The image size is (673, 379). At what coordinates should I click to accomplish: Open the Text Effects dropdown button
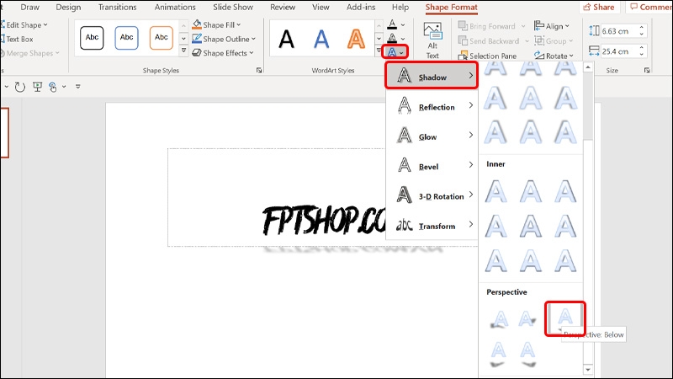tap(395, 52)
